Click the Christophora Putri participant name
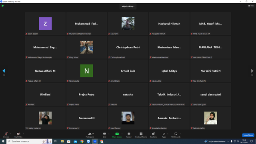256x144 pixels. [x=128, y=47]
